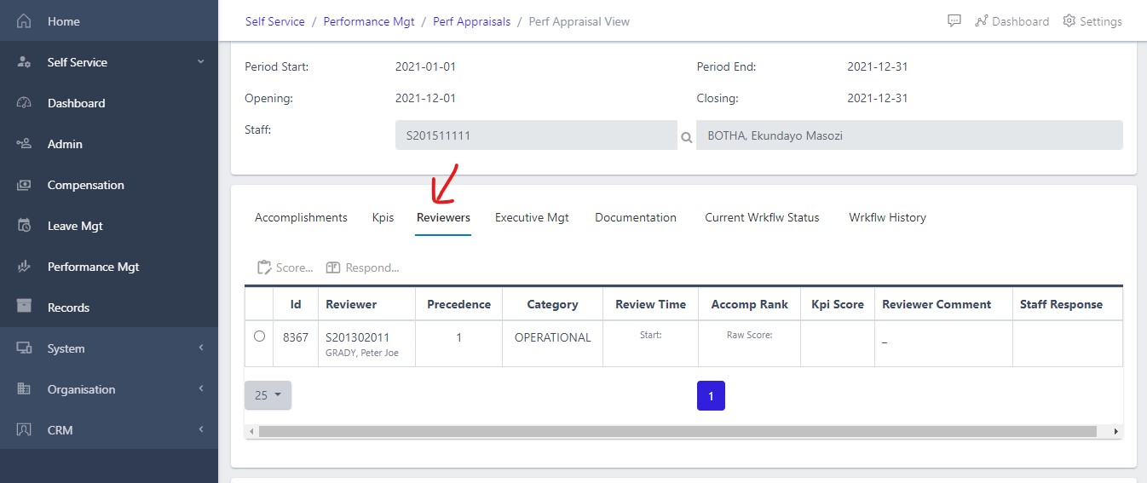The image size is (1147, 483).
Task: Switch to the Accomplishments tab
Action: click(301, 217)
